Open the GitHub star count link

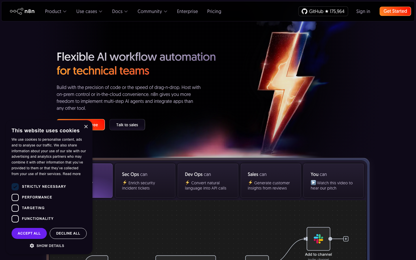[323, 11]
